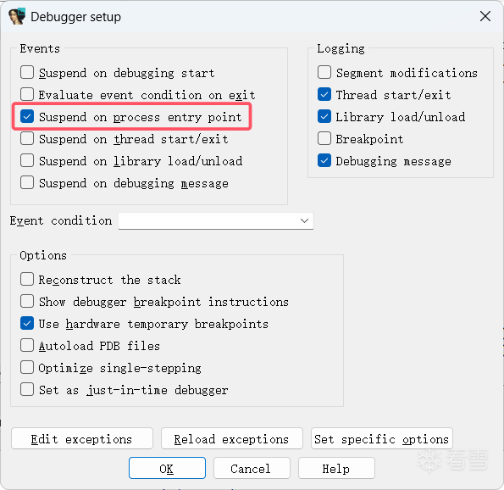The width and height of the screenshot is (504, 490).
Task: Uncheck Library load/unload logging
Action: point(324,116)
